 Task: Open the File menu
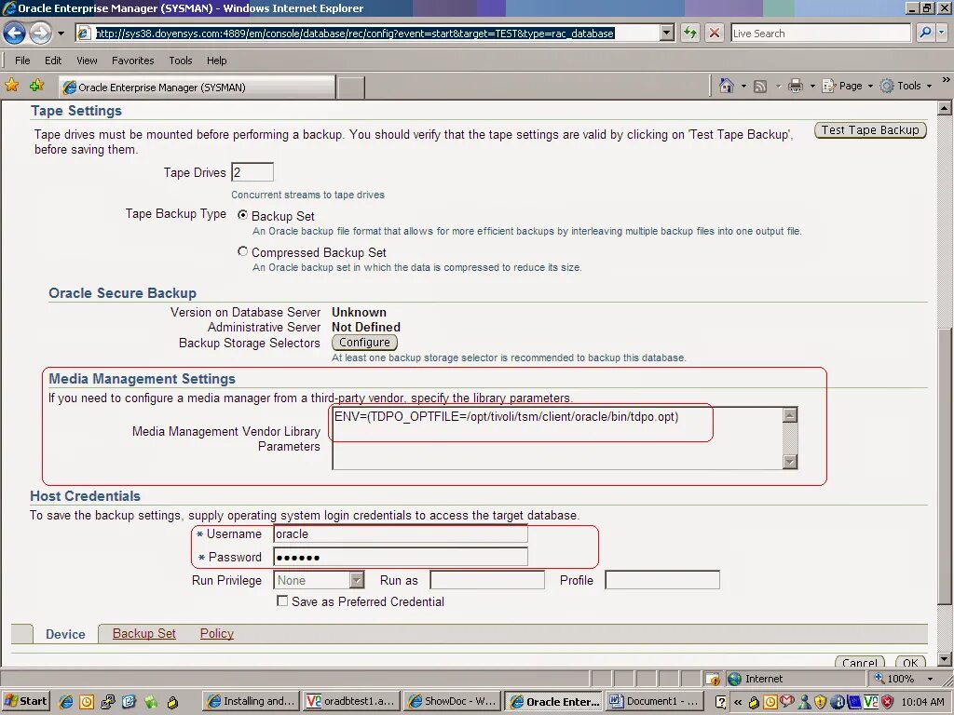click(22, 61)
